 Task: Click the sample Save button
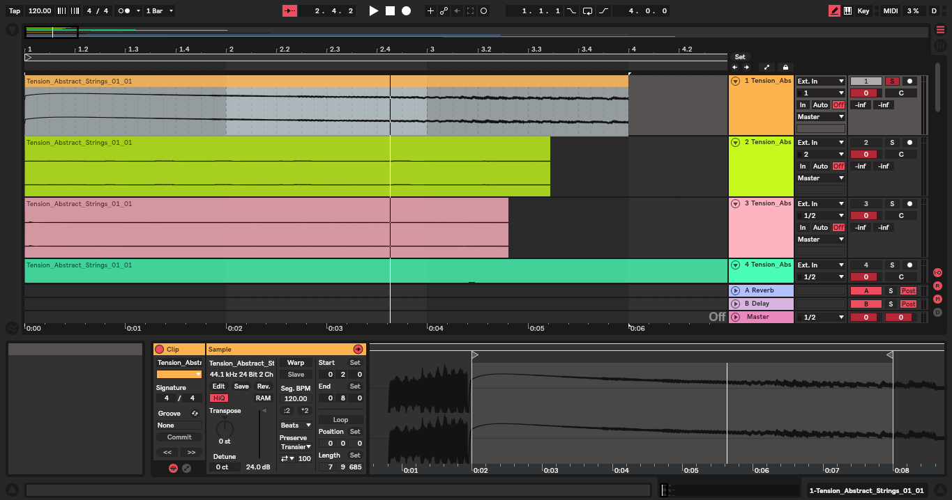pyautogui.click(x=241, y=386)
